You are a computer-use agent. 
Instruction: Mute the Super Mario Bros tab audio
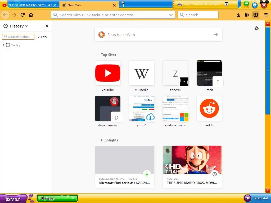pos(50,5)
